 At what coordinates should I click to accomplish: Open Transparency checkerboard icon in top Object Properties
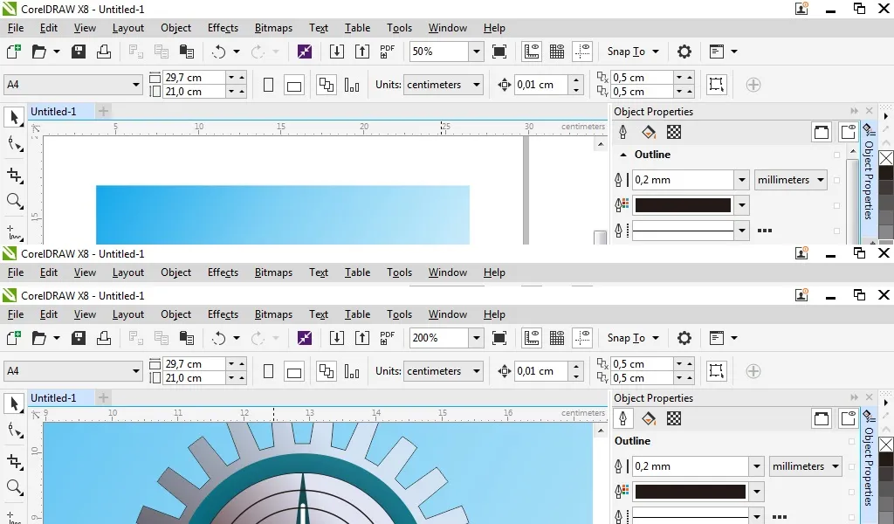pyautogui.click(x=674, y=132)
